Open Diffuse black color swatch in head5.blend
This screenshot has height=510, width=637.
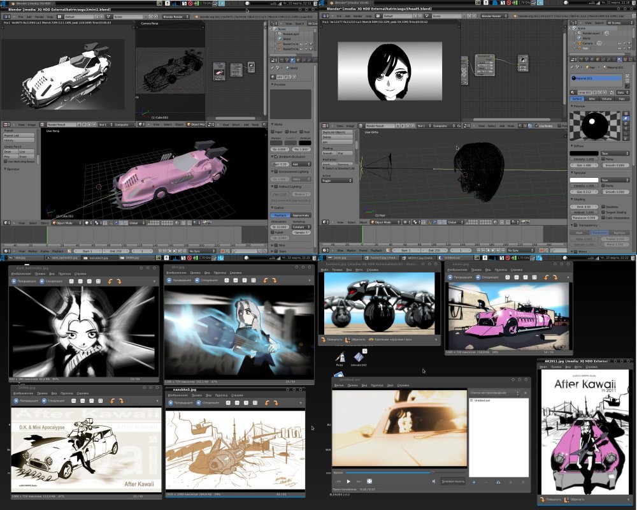click(584, 154)
